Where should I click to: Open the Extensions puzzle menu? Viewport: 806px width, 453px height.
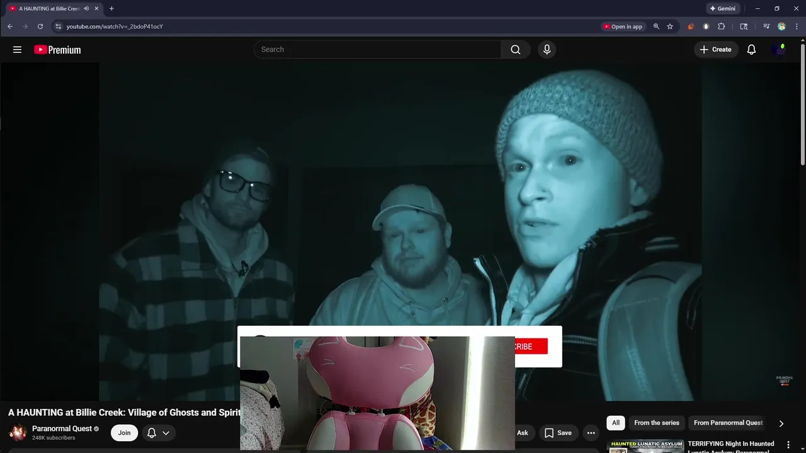(x=722, y=26)
